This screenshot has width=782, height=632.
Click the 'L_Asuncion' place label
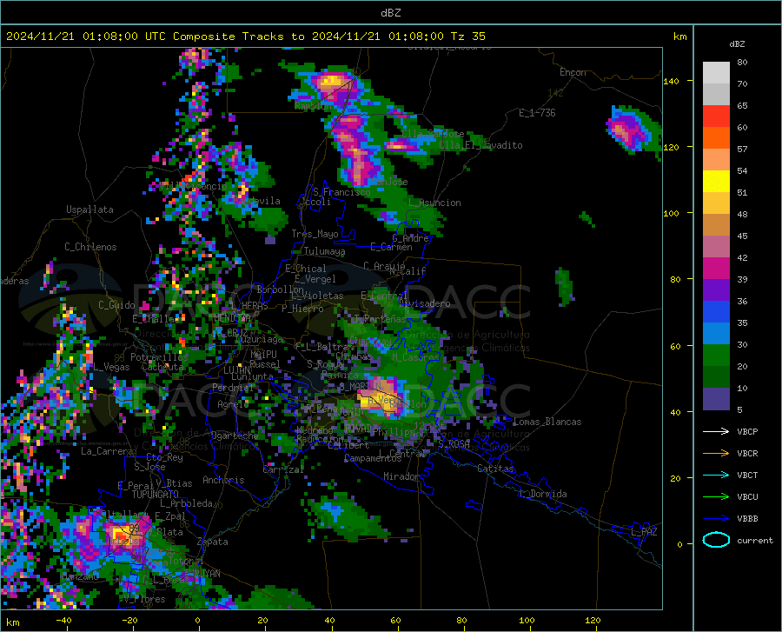pos(434,203)
